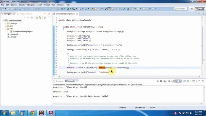Click the New file toolbar icon
The height and width of the screenshot is (116, 206).
pyautogui.click(x=3, y=9)
